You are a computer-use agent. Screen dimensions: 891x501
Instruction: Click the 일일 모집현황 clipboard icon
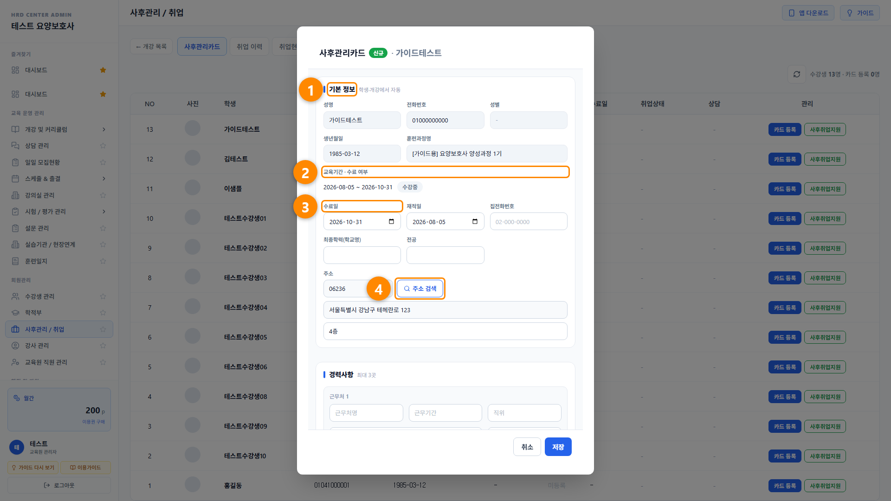pyautogui.click(x=15, y=162)
